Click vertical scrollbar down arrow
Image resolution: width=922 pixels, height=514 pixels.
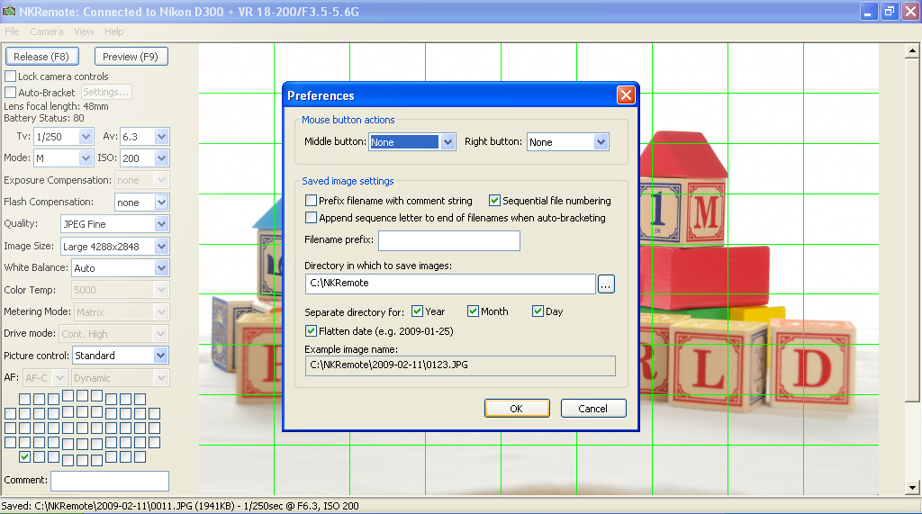point(912,487)
